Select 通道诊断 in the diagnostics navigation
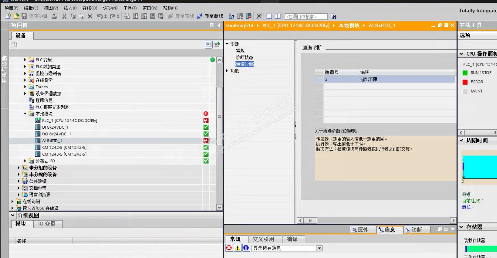This screenshot has height=258, width=497. [x=245, y=64]
